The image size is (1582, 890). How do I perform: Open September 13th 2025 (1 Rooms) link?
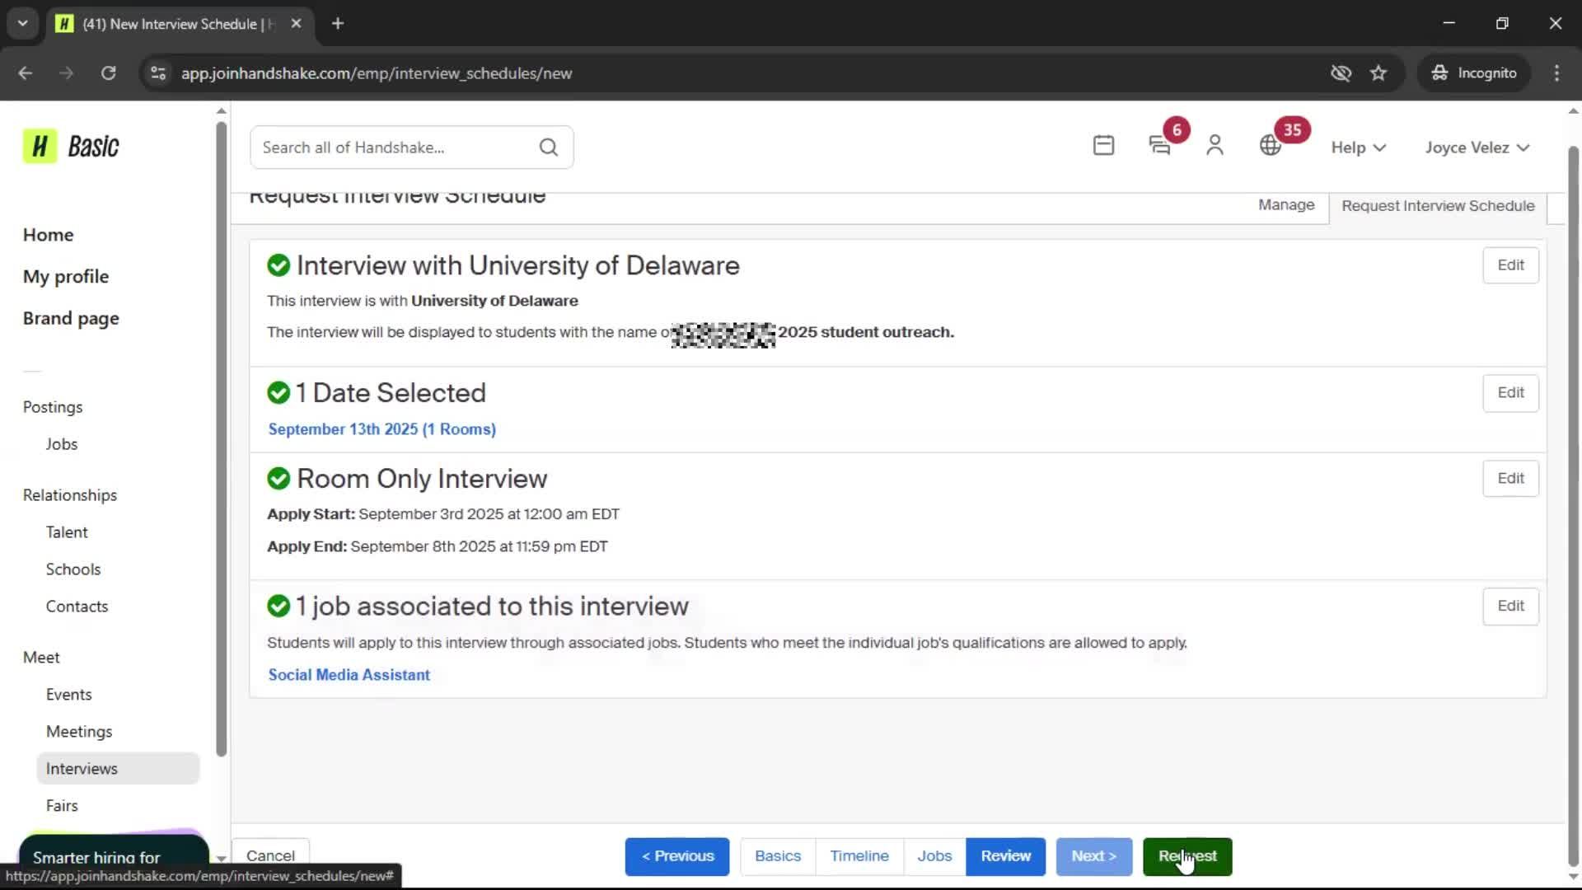pyautogui.click(x=381, y=429)
